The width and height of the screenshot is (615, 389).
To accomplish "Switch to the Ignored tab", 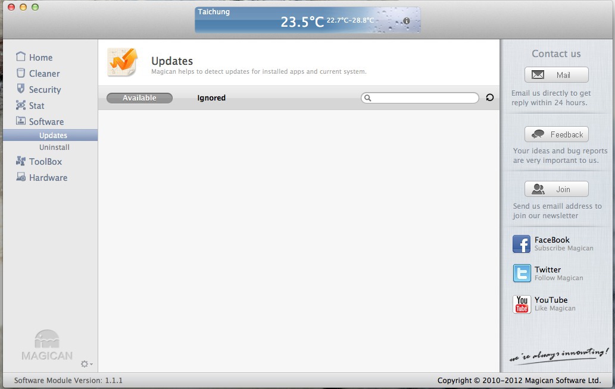I will [211, 98].
